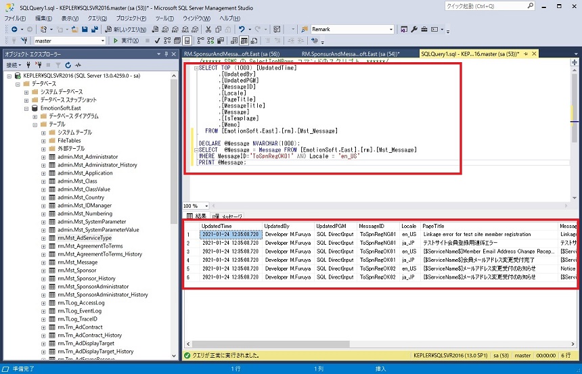This screenshot has width=582, height=374.
Task: Toggle IntelliSense enabled button
Action: [187, 41]
